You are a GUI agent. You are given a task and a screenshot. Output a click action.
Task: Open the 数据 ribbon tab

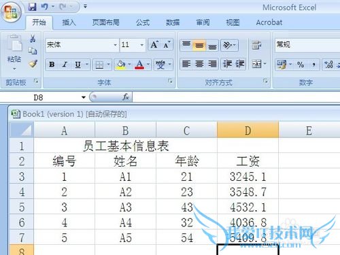[x=173, y=22]
